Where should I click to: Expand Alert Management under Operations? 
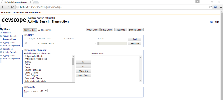(x=1, y=59)
